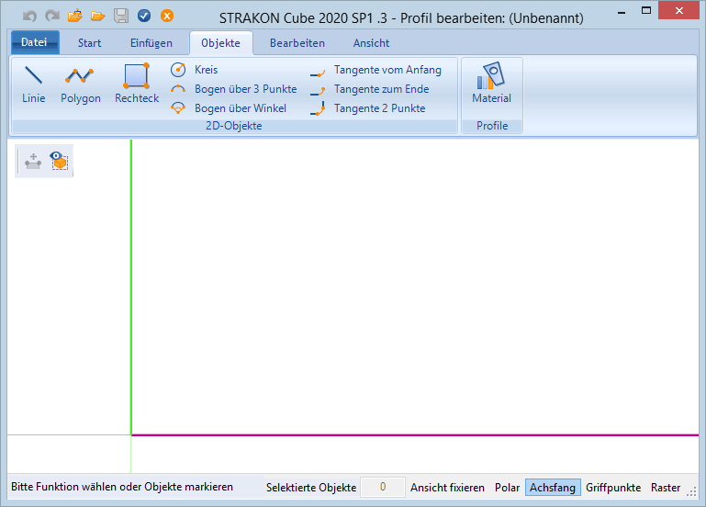Click the Selektierte Objekte count field
The height and width of the screenshot is (507, 706).
tap(382, 488)
